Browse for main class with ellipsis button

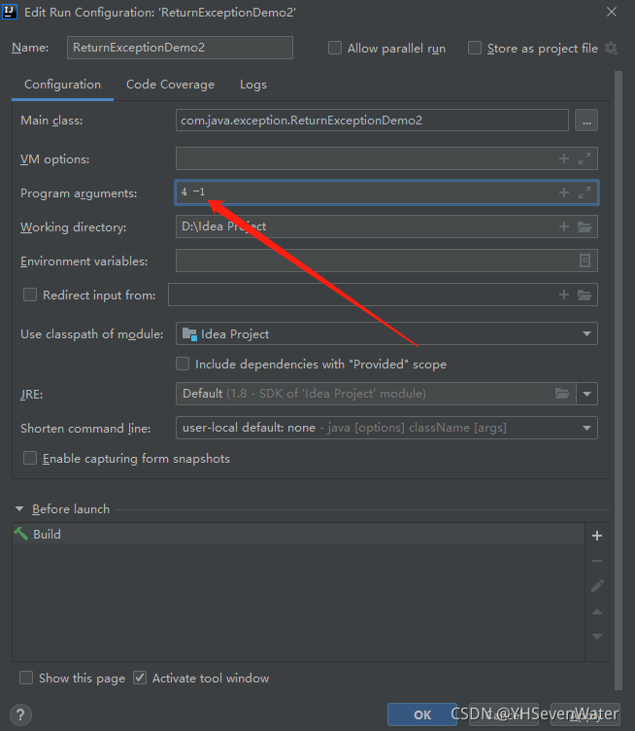tap(586, 121)
